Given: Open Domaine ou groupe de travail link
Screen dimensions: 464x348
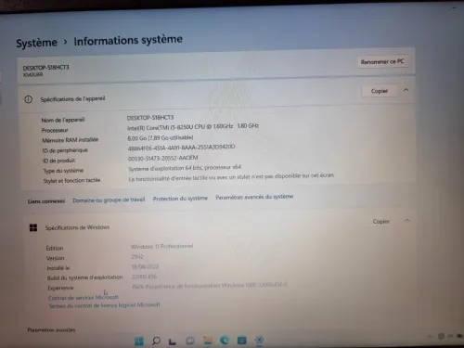Looking at the screenshot, I should pyautogui.click(x=109, y=200).
